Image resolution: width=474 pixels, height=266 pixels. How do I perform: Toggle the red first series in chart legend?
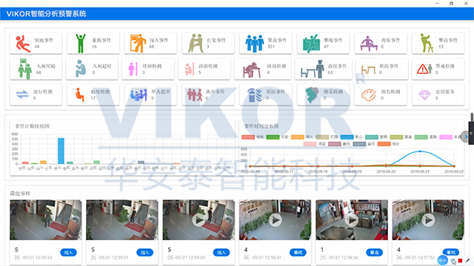click(248, 137)
